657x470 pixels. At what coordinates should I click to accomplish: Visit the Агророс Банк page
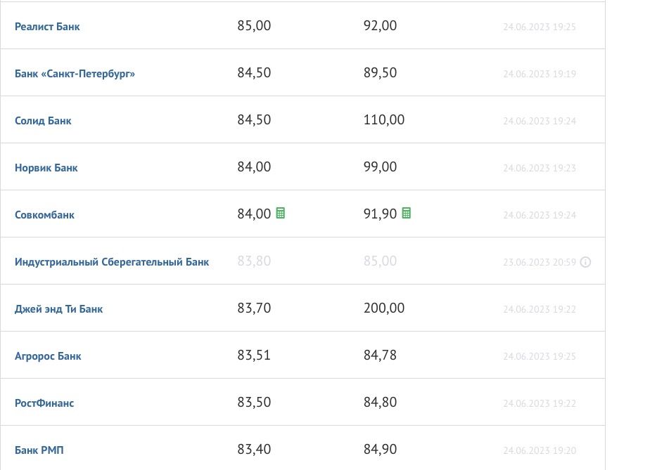click(x=48, y=356)
